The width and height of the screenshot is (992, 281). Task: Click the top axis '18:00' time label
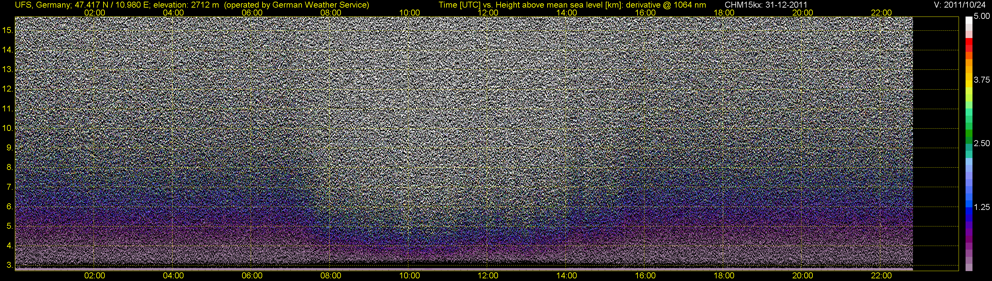tap(724, 13)
